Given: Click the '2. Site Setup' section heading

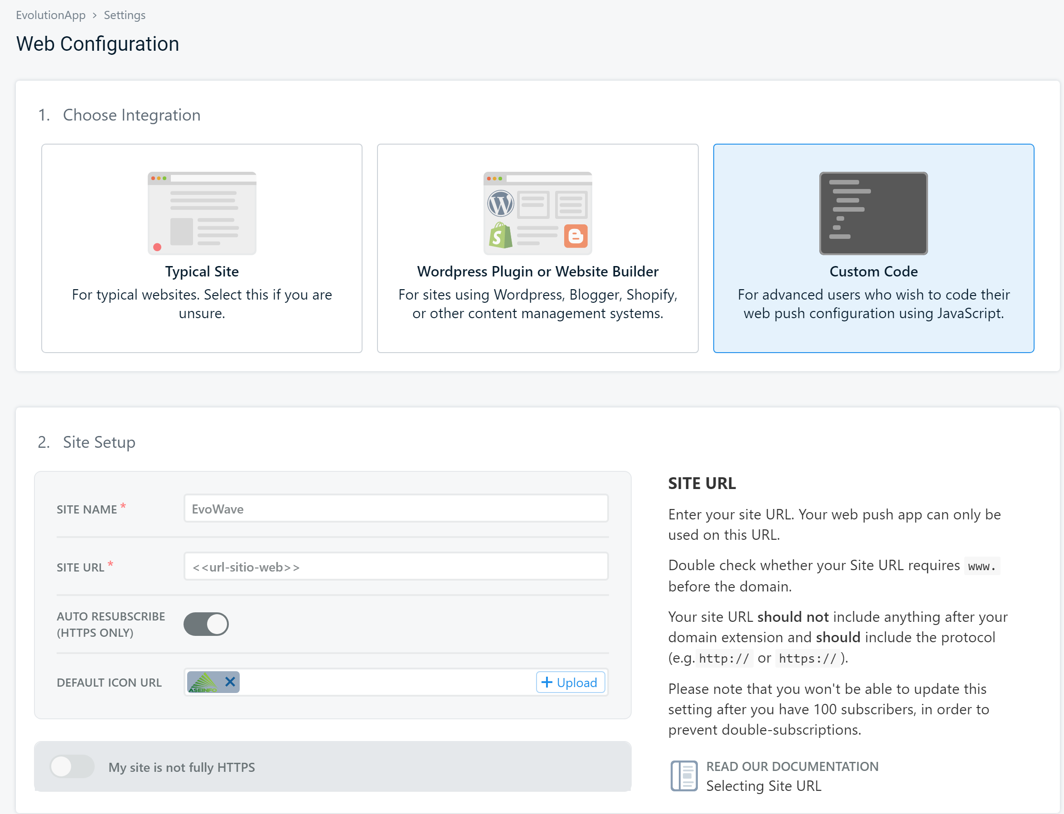Looking at the screenshot, I should click(87, 442).
